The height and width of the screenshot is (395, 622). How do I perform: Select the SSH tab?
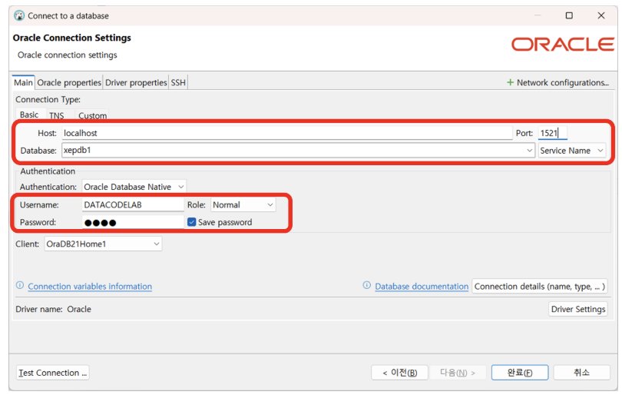[x=178, y=82]
